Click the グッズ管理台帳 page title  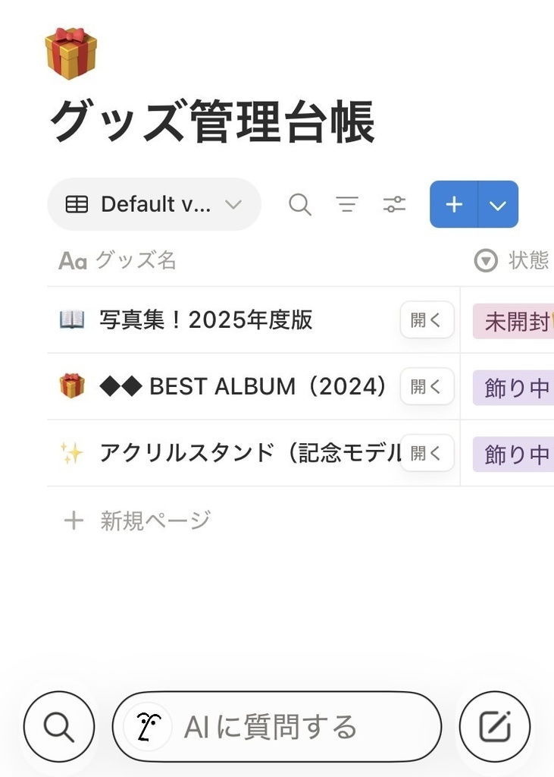[x=212, y=122]
